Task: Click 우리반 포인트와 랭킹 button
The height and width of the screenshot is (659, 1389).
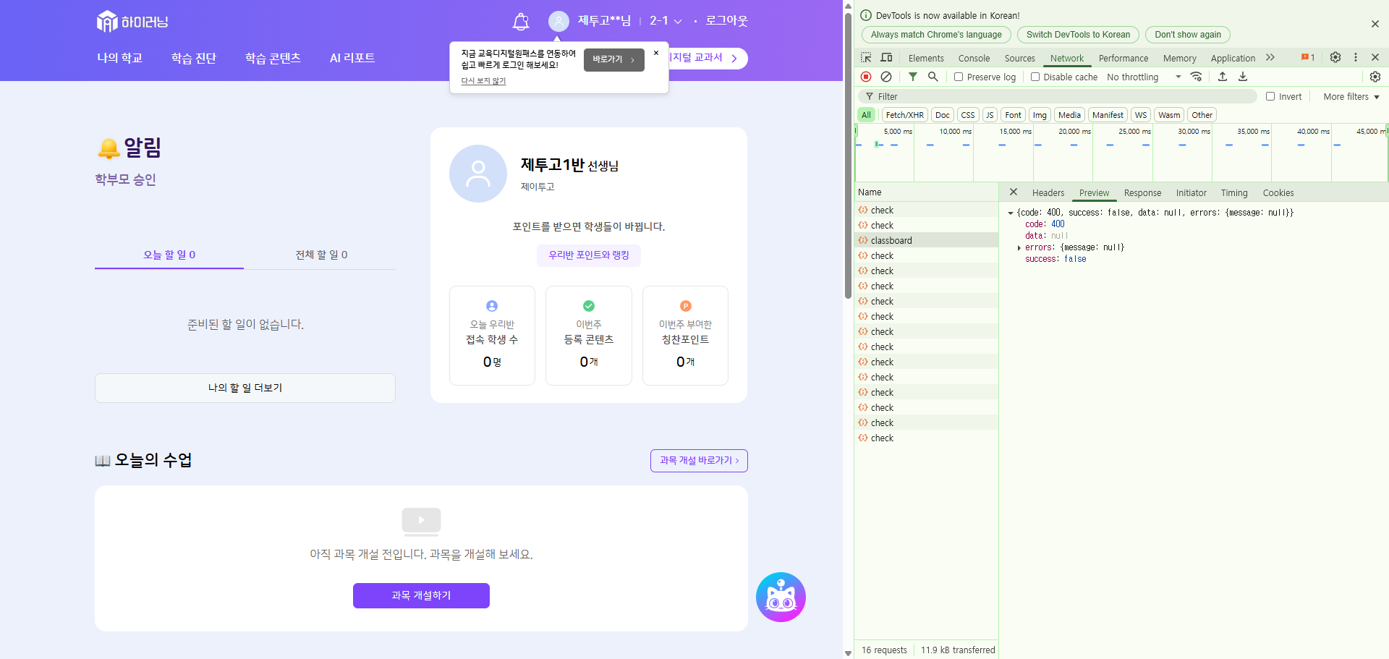Action: (x=588, y=255)
